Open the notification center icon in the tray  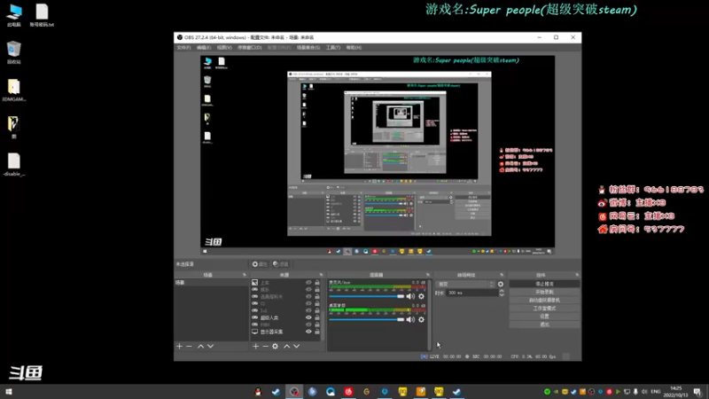coord(697,392)
